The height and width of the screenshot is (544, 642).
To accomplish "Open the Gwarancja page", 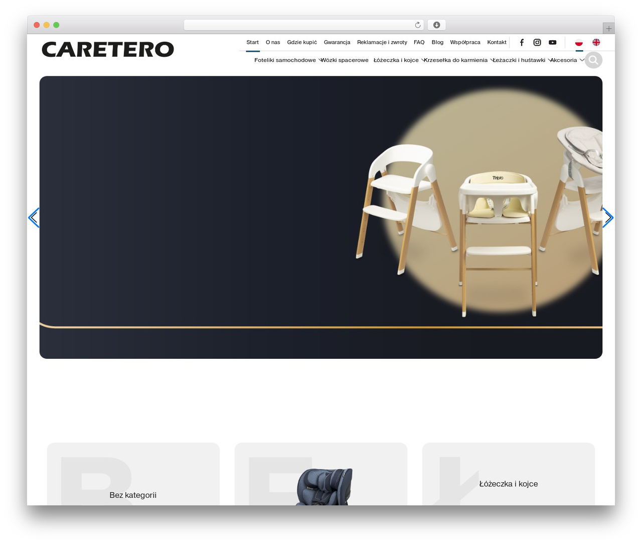I will [x=337, y=43].
